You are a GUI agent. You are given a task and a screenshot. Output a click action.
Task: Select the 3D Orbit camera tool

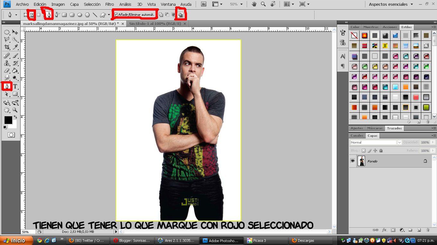point(15,103)
